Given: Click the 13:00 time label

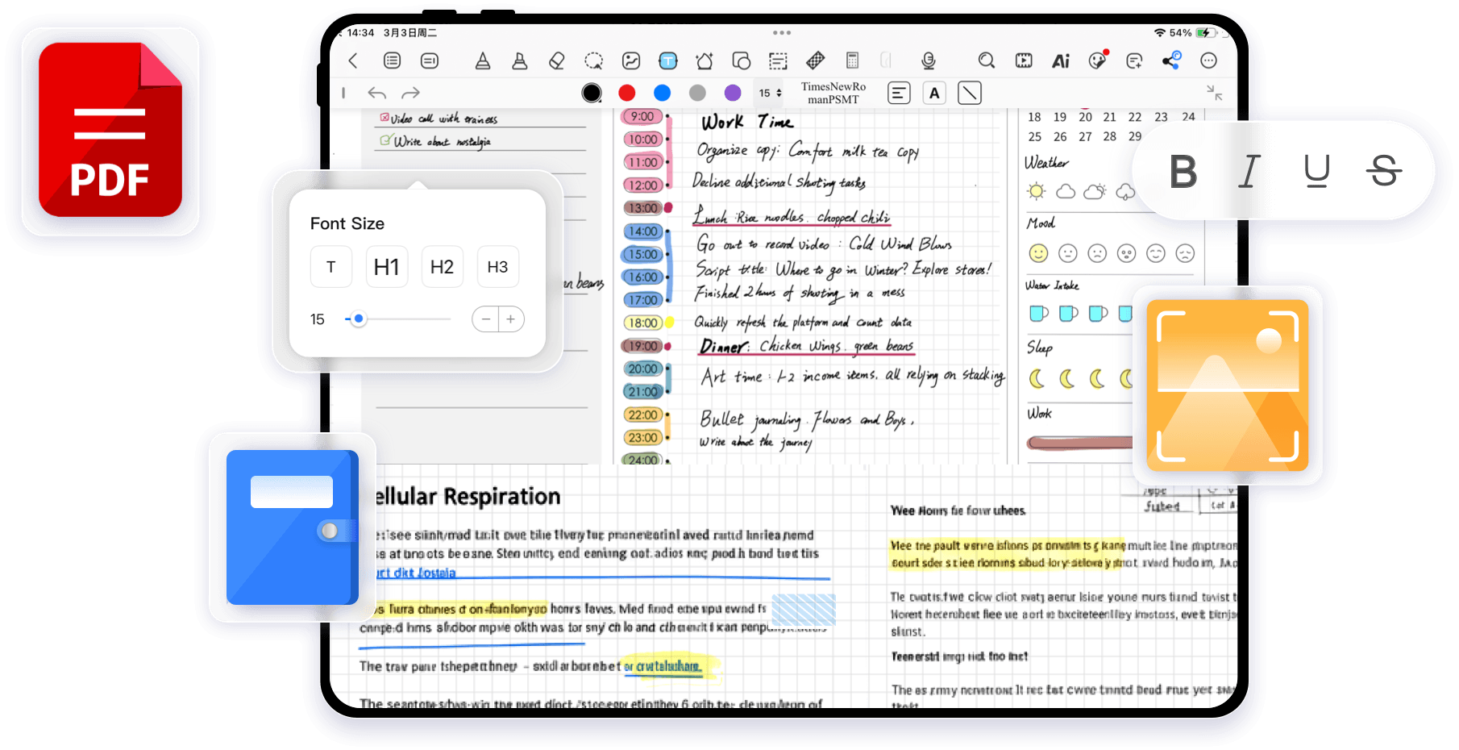Looking at the screenshot, I should click(642, 208).
